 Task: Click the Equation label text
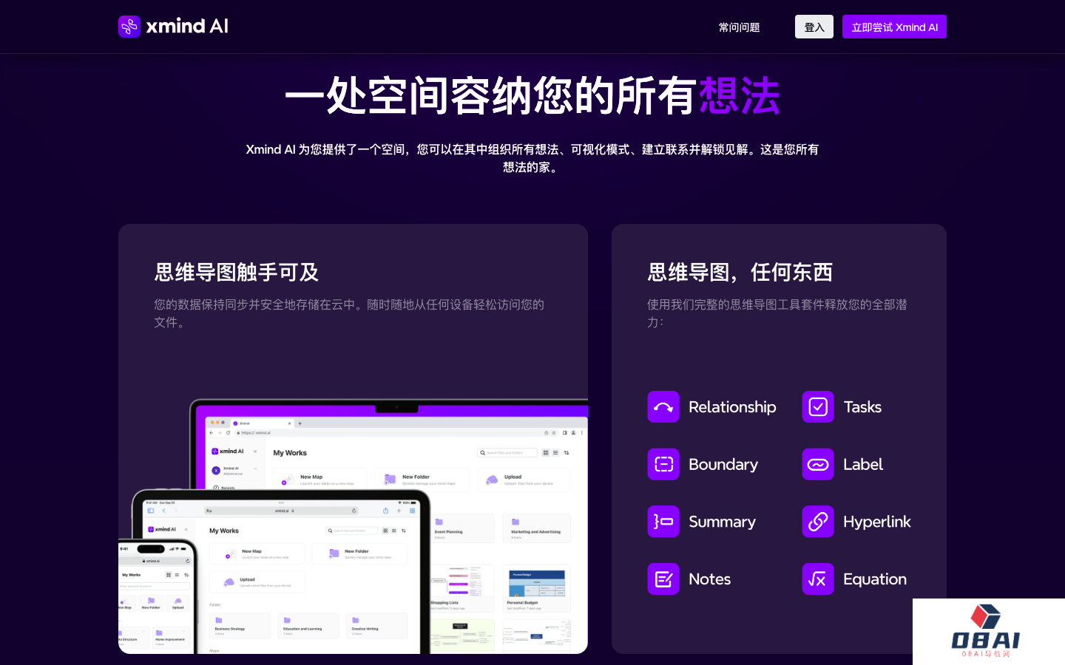pos(875,579)
